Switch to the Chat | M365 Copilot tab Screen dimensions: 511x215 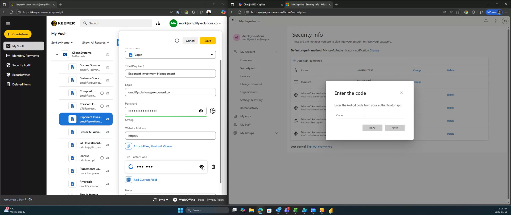pyautogui.click(x=260, y=5)
